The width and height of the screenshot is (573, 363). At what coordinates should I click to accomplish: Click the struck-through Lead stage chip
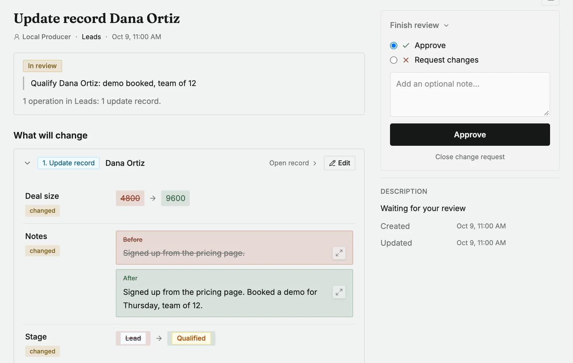[x=133, y=338]
